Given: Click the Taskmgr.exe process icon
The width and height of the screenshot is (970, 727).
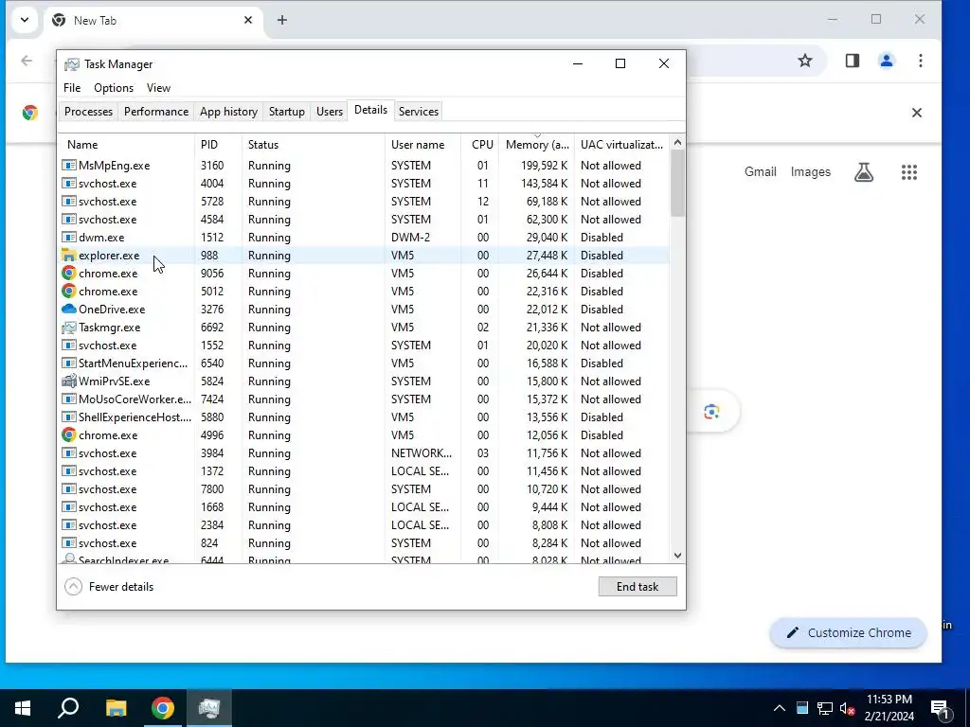Looking at the screenshot, I should [68, 327].
